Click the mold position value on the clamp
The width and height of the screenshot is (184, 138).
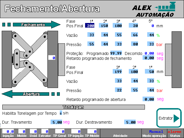[x=52, y=58]
